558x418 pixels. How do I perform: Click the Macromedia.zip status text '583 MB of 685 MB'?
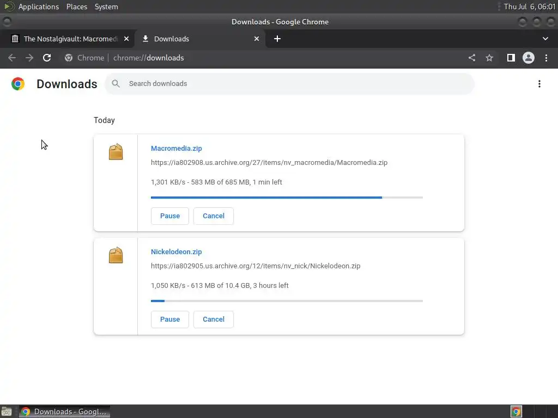(x=220, y=182)
